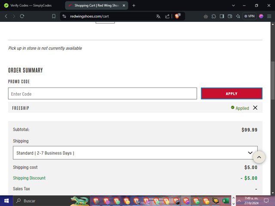Toggle the browser sidebar panel icon
275x206 pixels.
tap(222, 16)
